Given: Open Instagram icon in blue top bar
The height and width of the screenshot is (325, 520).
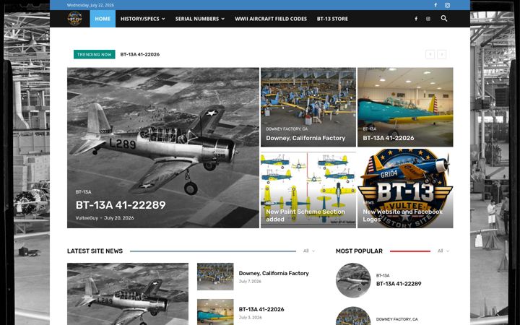Looking at the screenshot, I should tap(447, 5).
